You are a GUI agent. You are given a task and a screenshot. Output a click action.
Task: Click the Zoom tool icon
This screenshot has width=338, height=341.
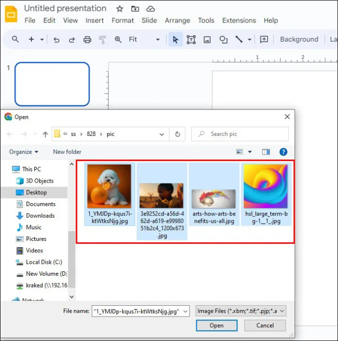pos(118,40)
